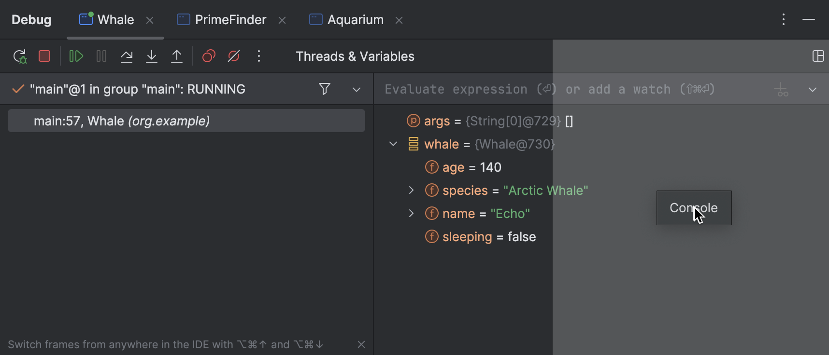Open the thread selector dropdown
This screenshot has height=355, width=829.
click(357, 89)
